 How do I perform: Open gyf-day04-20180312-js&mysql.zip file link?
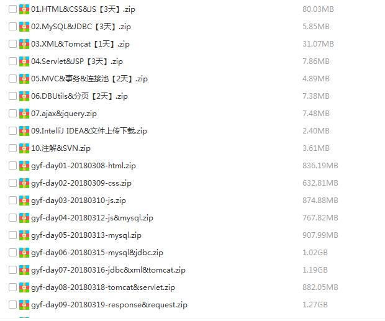coord(92,218)
